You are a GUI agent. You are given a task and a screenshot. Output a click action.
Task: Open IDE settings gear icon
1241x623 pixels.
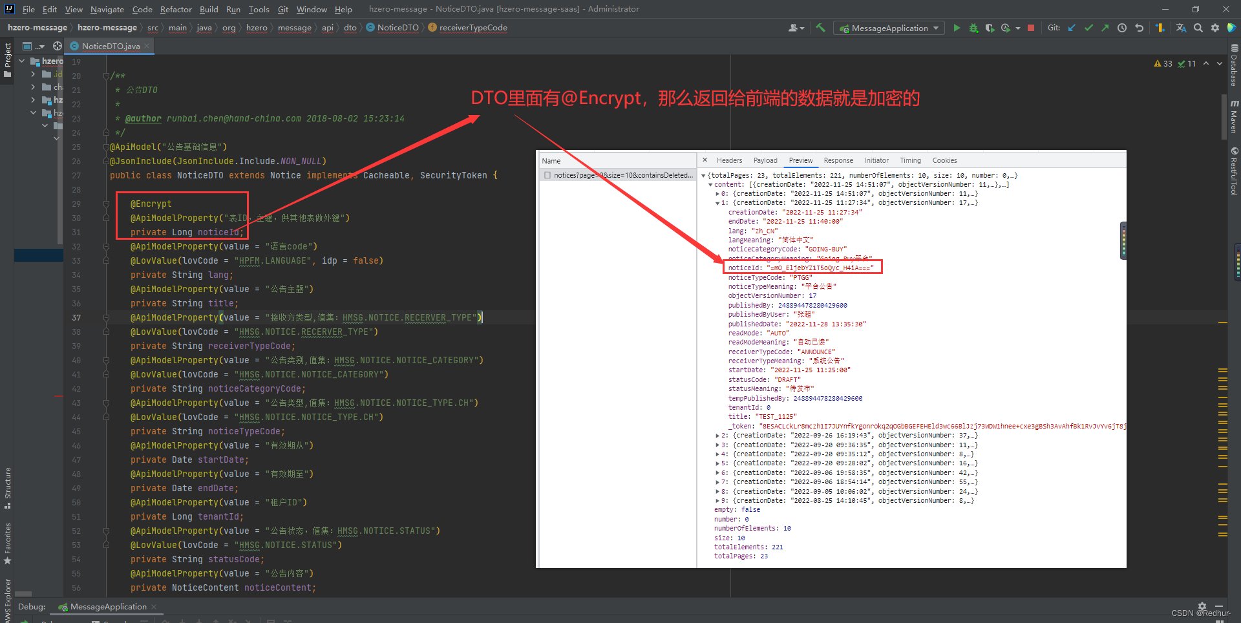click(1215, 28)
